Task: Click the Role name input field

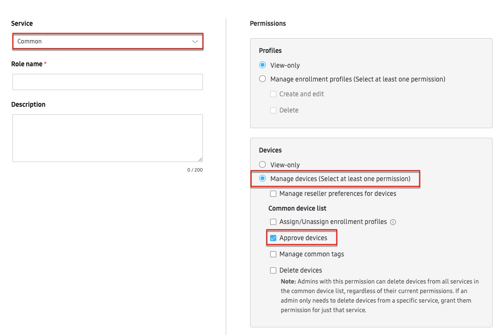Action: pyautogui.click(x=107, y=81)
